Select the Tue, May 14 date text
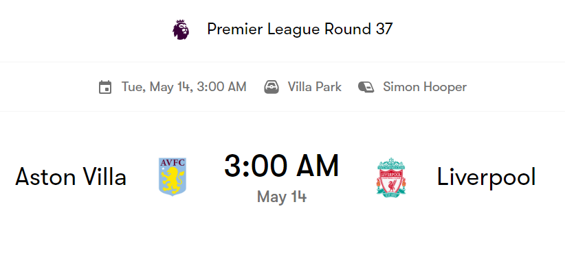This screenshot has width=565, height=261. [154, 87]
